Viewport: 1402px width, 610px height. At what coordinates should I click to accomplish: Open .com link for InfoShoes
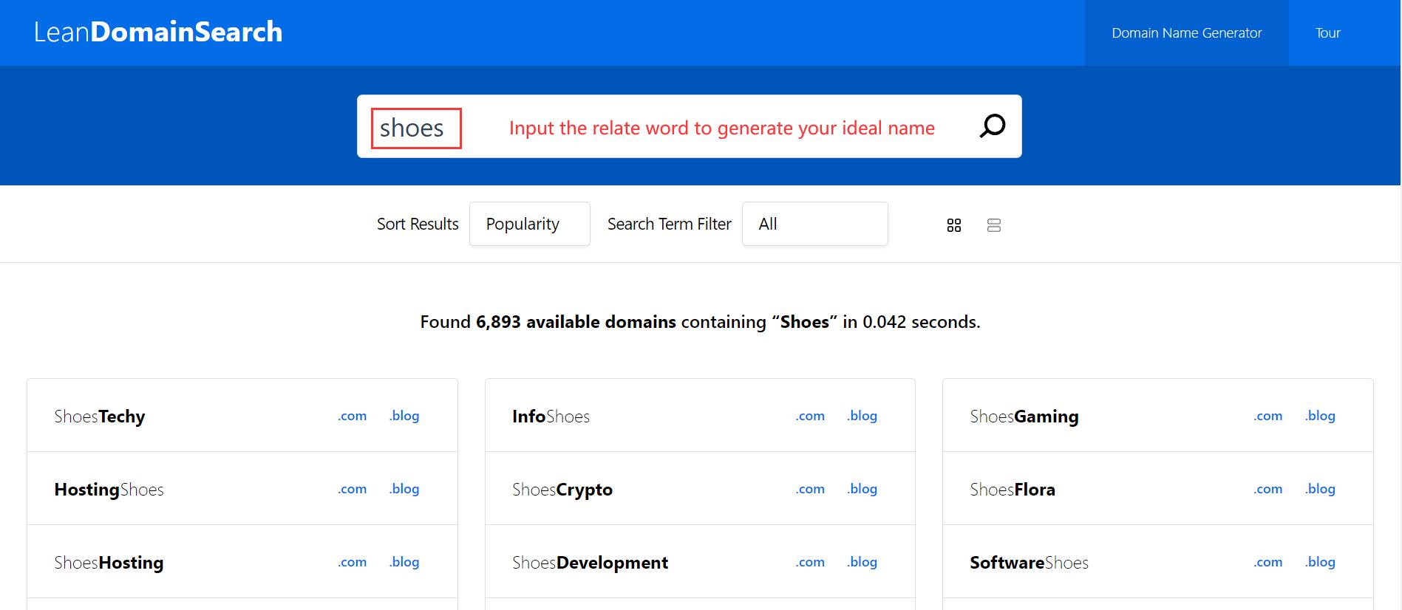click(x=810, y=416)
